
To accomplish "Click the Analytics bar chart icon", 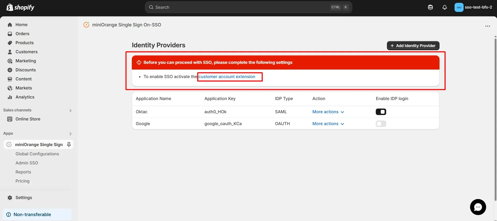I will pyautogui.click(x=10, y=97).
